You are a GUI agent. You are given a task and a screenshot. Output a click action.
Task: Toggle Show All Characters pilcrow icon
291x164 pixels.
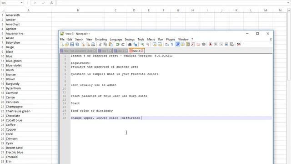coord(172,44)
